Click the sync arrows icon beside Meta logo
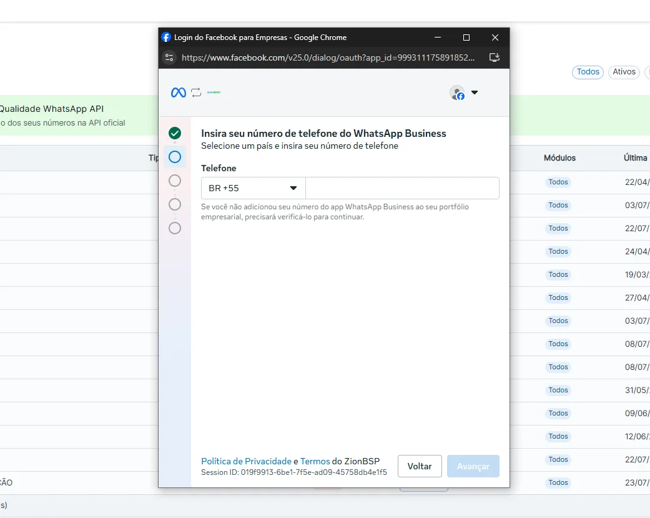The image size is (650, 518). click(196, 92)
